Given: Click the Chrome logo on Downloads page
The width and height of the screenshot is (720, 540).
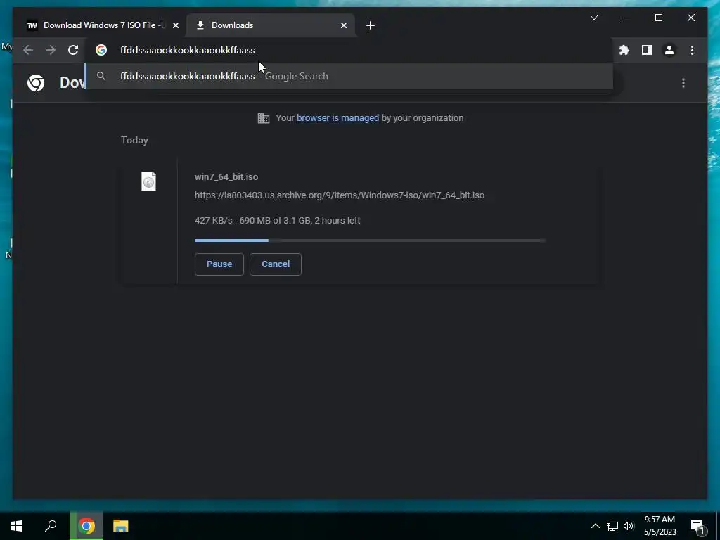Looking at the screenshot, I should 36,83.
